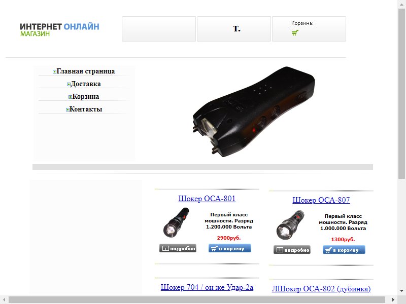Click the bullet icon beside Контакты
Screen dimensions: 406x304
tap(67, 109)
